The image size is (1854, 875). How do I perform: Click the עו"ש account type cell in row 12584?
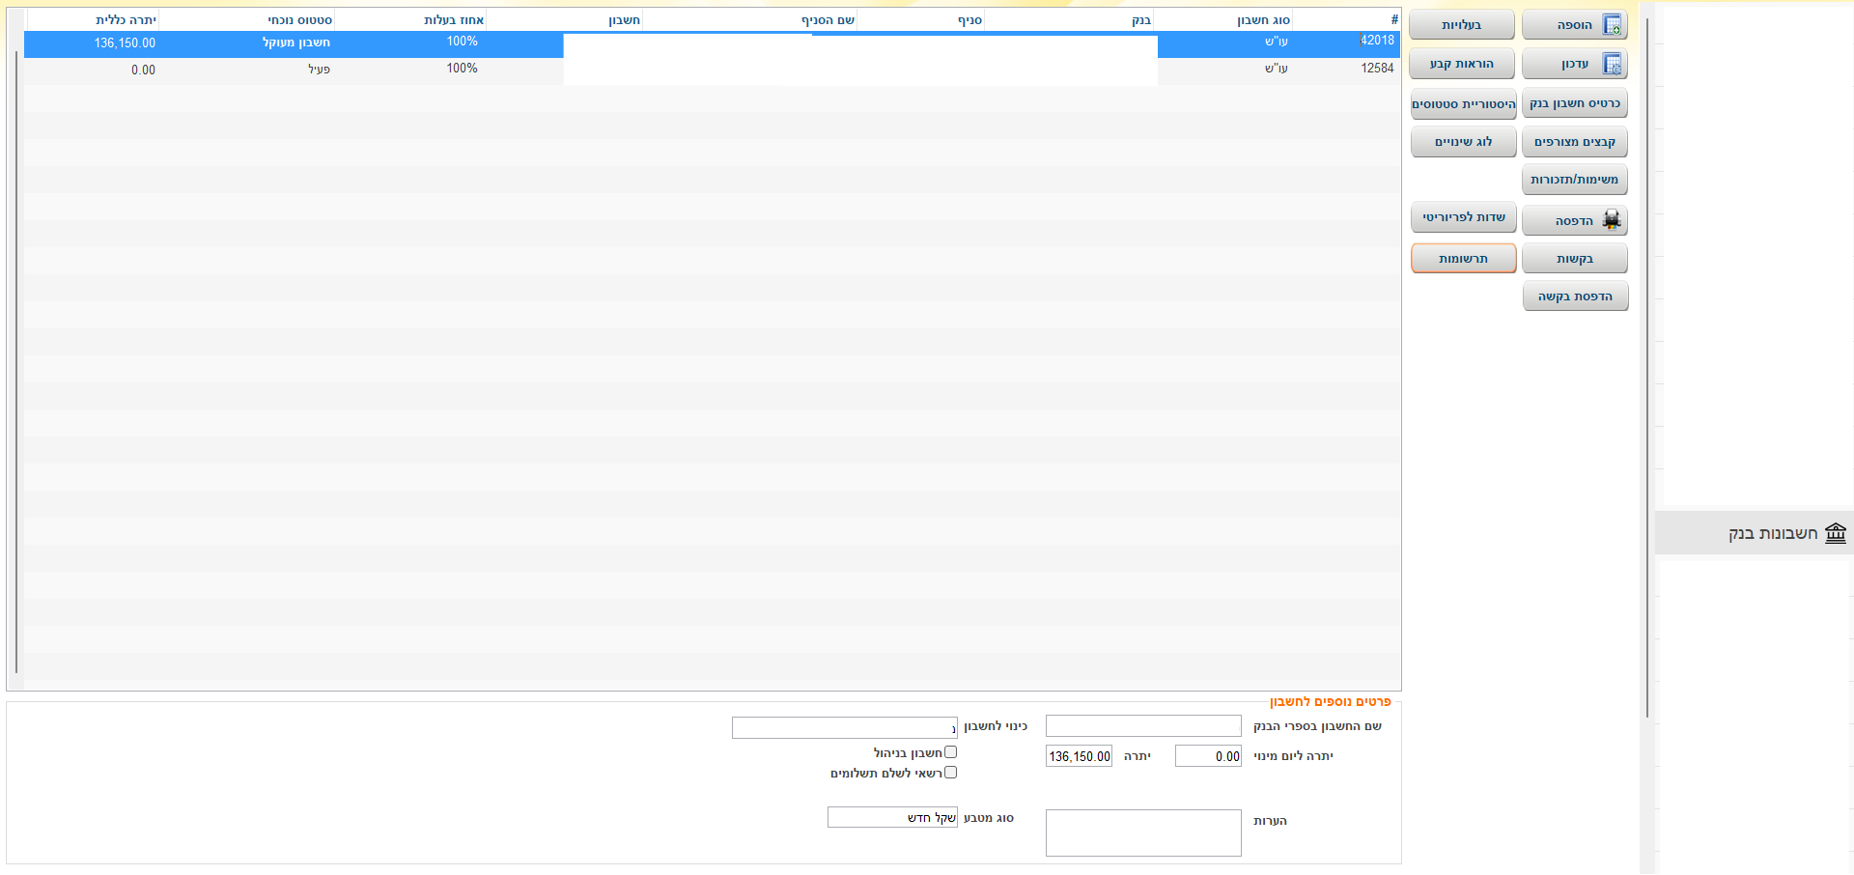point(1276,69)
